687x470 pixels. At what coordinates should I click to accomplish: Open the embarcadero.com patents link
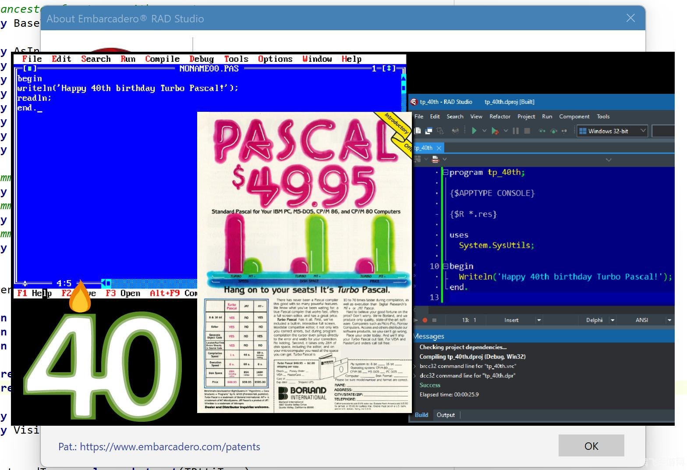[x=170, y=447]
